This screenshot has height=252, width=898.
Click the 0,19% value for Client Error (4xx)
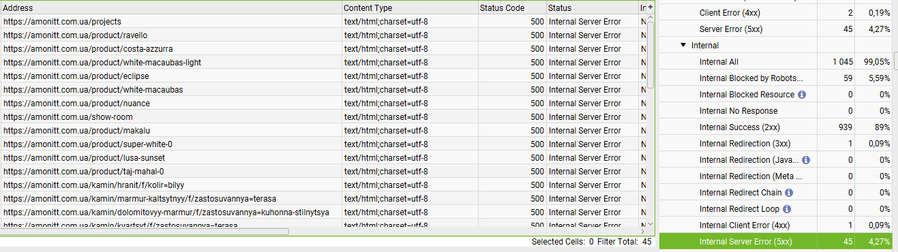[880, 13]
